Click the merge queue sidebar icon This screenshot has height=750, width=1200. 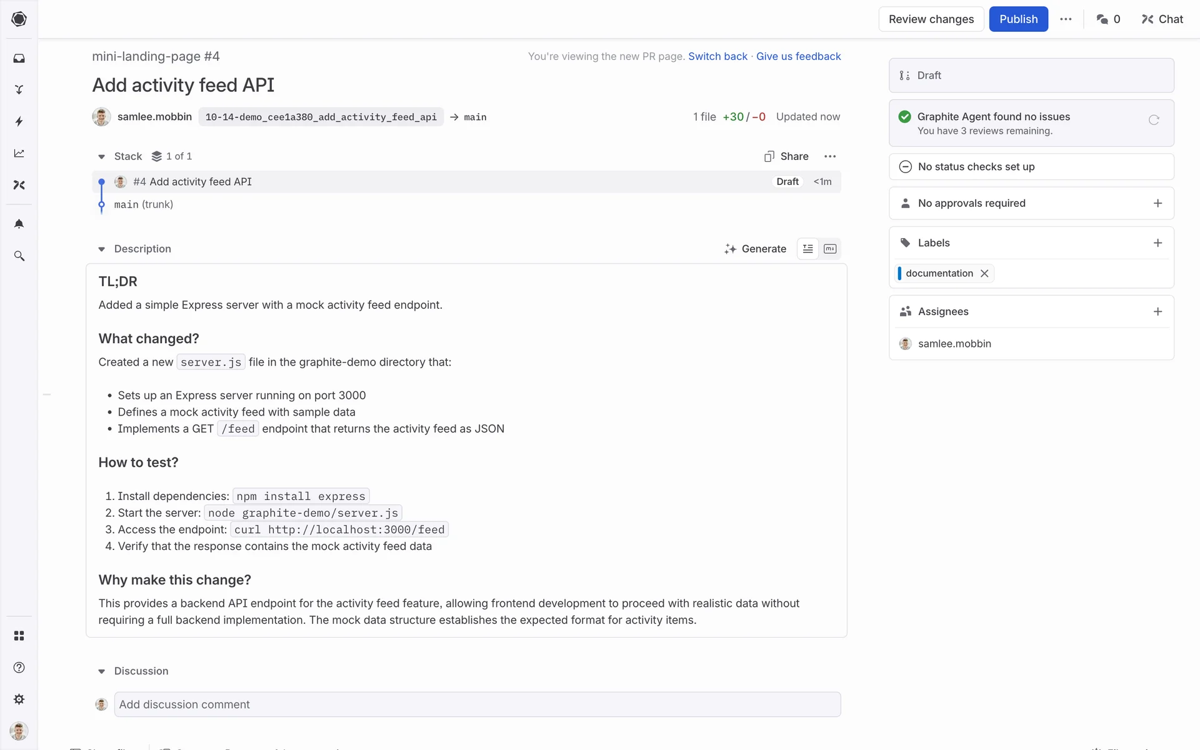click(19, 90)
